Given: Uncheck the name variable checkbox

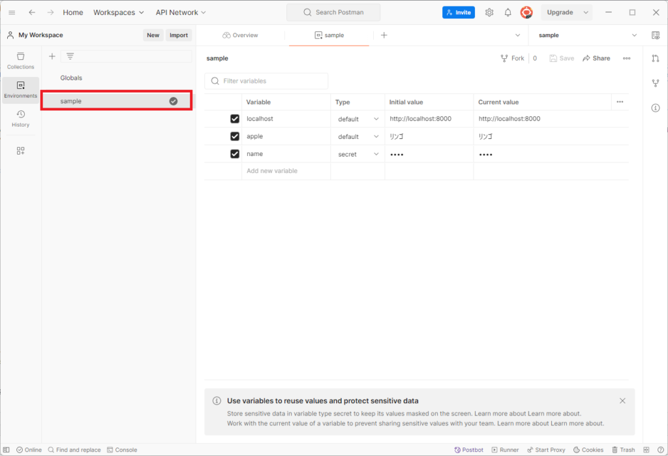Looking at the screenshot, I should coord(235,153).
